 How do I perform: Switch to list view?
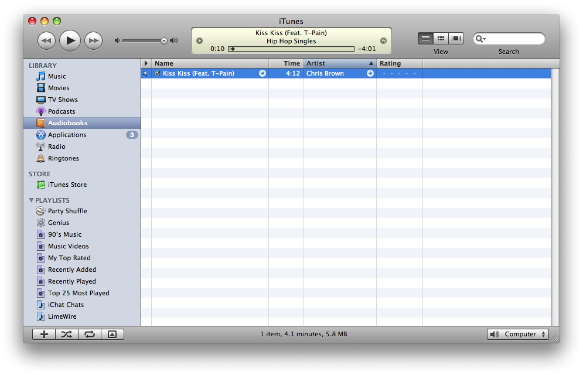[x=425, y=38]
